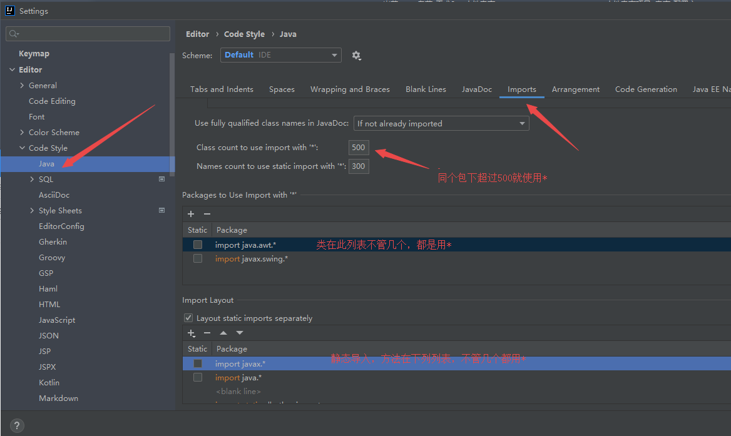Click the help question mark button
Screen dimensions: 731x436
(x=17, y=425)
